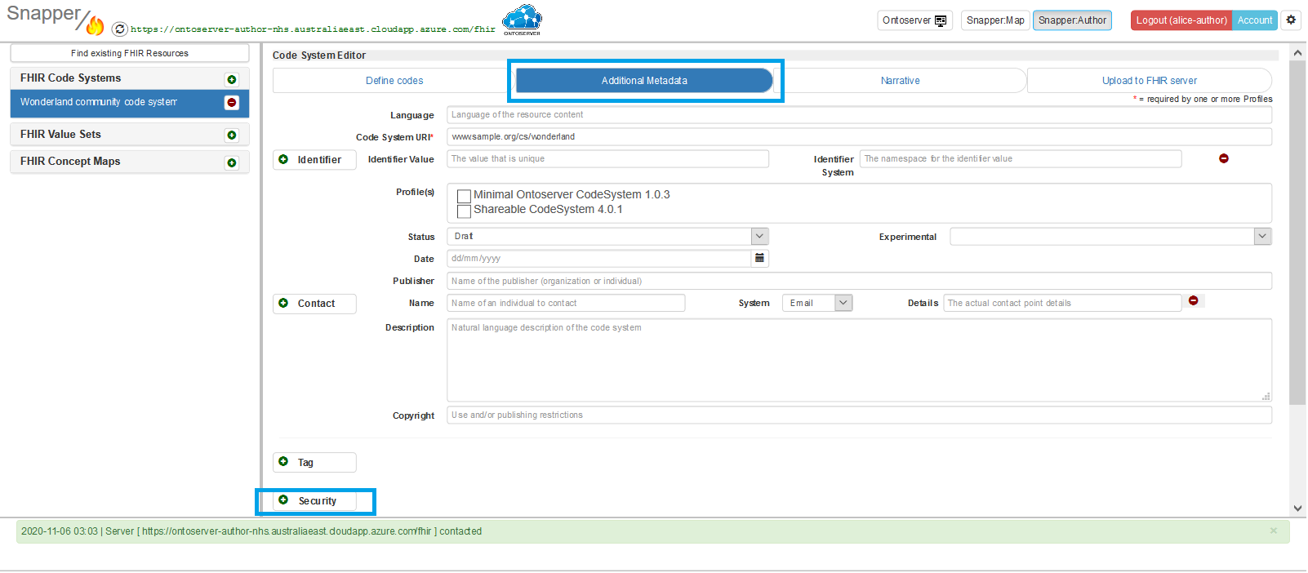
Task: Click the Publisher input field
Action: coord(859,282)
